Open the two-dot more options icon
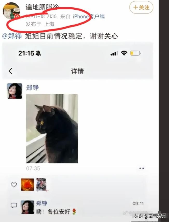Viewport: 169px width, 222px height. point(142,168)
